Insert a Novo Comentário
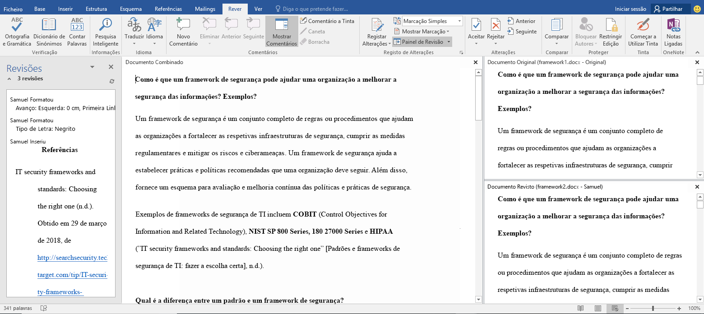 (x=183, y=32)
